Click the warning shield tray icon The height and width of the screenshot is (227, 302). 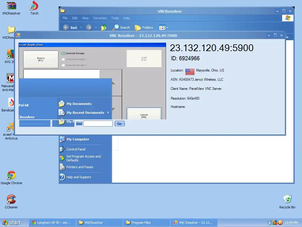tap(275, 223)
